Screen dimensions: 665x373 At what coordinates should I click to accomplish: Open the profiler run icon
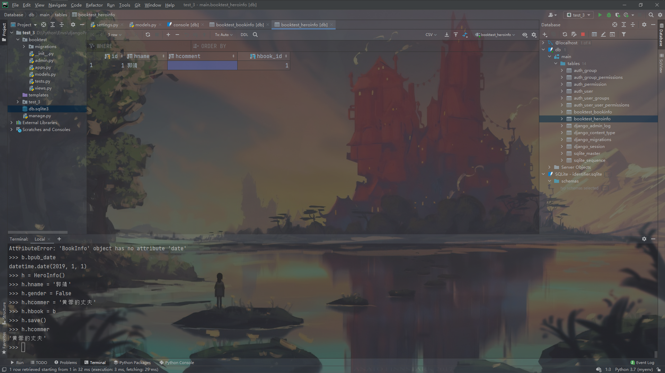626,15
